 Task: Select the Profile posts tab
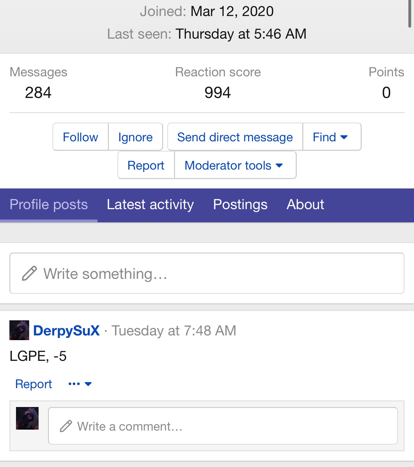[x=49, y=205]
